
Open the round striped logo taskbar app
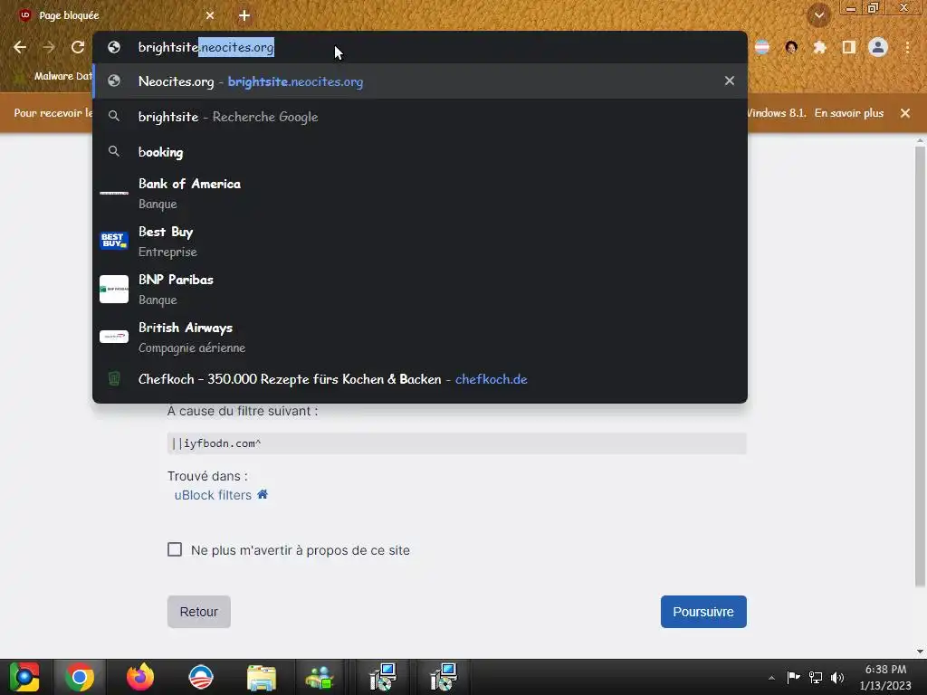click(200, 677)
